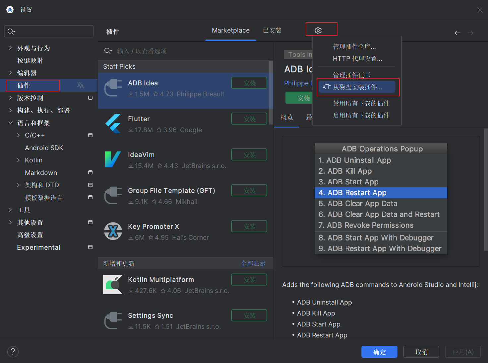This screenshot has width=488, height=363.
Task: Click the Kotlin Multiplatform plugin icon
Action: [x=113, y=284]
